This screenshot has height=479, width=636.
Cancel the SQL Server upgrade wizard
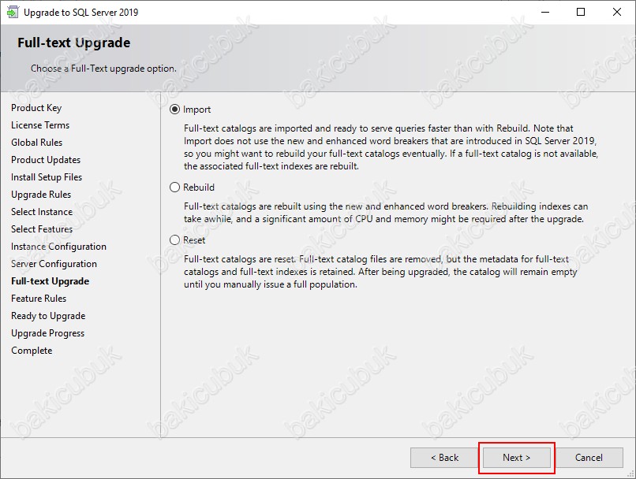(589, 458)
